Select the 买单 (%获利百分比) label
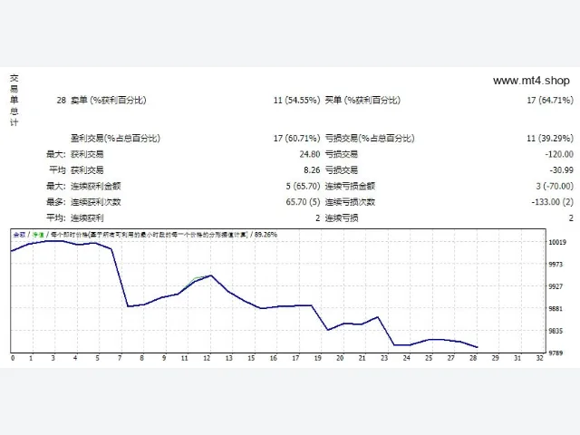Image resolution: width=580 pixels, height=435 pixels. point(362,101)
